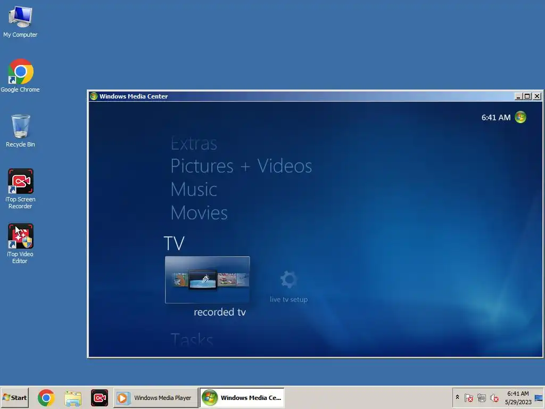Select the Tasks menu category
This screenshot has height=409, width=545.
tap(192, 339)
